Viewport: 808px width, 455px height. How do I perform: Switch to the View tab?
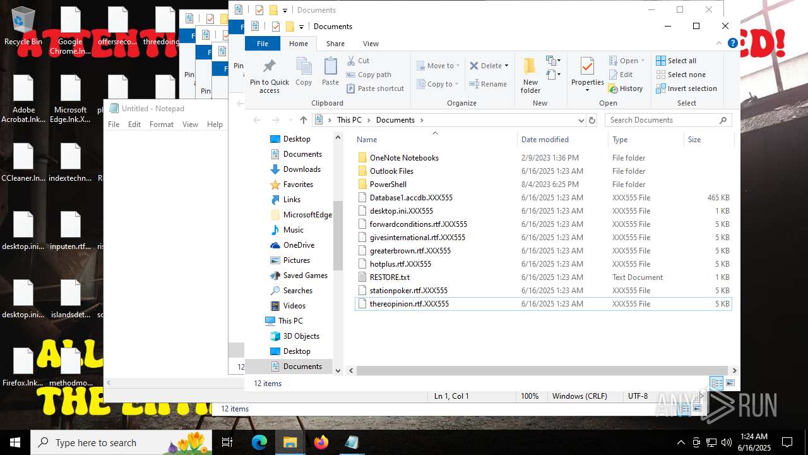click(371, 44)
